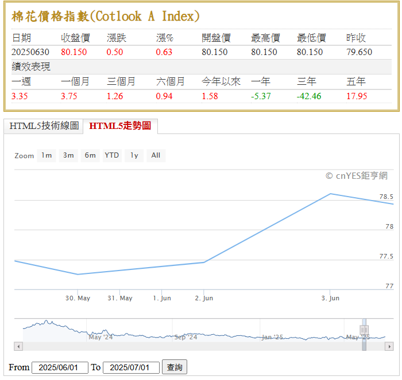Click the three-month performance 1.26
This screenshot has height=380, width=402.
pyautogui.click(x=115, y=96)
